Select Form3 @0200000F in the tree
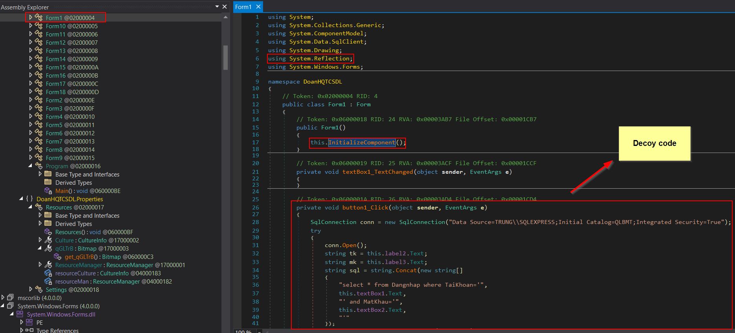 [x=70, y=108]
